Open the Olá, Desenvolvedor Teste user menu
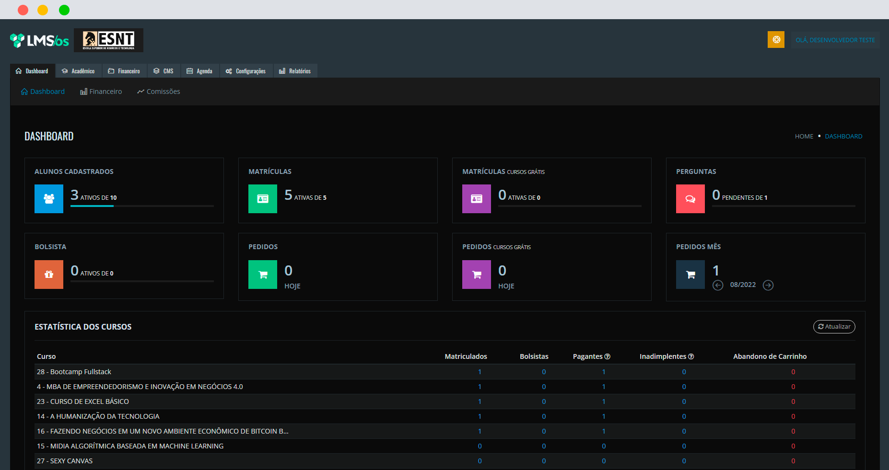This screenshot has height=470, width=889. 835,40
